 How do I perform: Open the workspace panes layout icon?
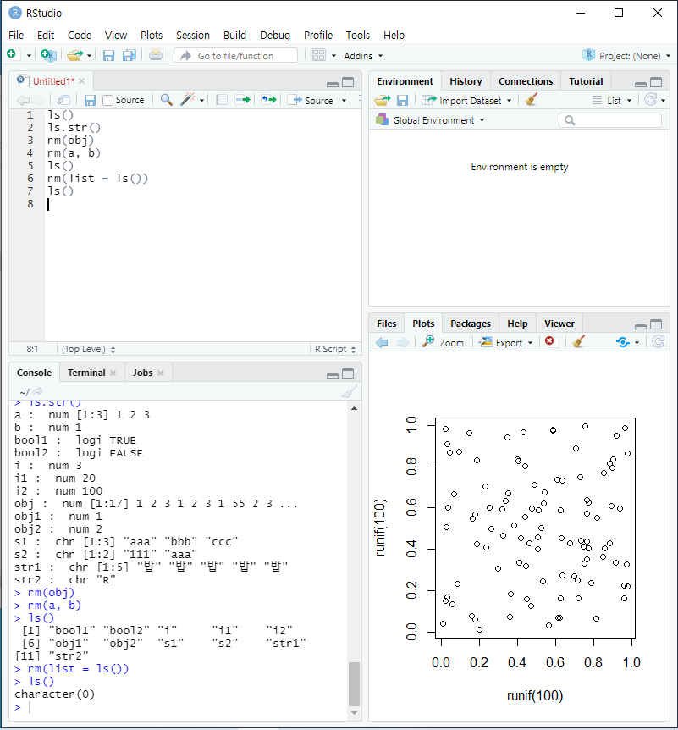(x=319, y=55)
